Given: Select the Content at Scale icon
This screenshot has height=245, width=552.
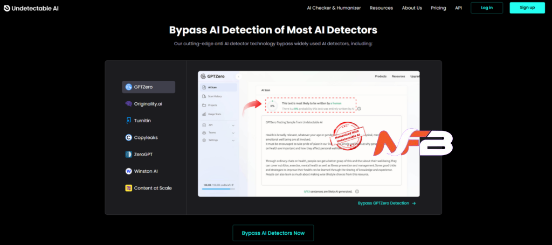Looking at the screenshot, I should (x=129, y=188).
